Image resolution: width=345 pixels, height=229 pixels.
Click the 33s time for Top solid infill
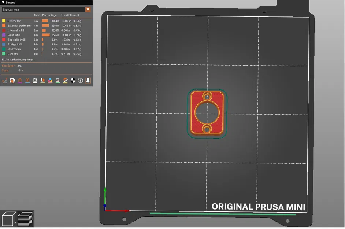(36, 40)
